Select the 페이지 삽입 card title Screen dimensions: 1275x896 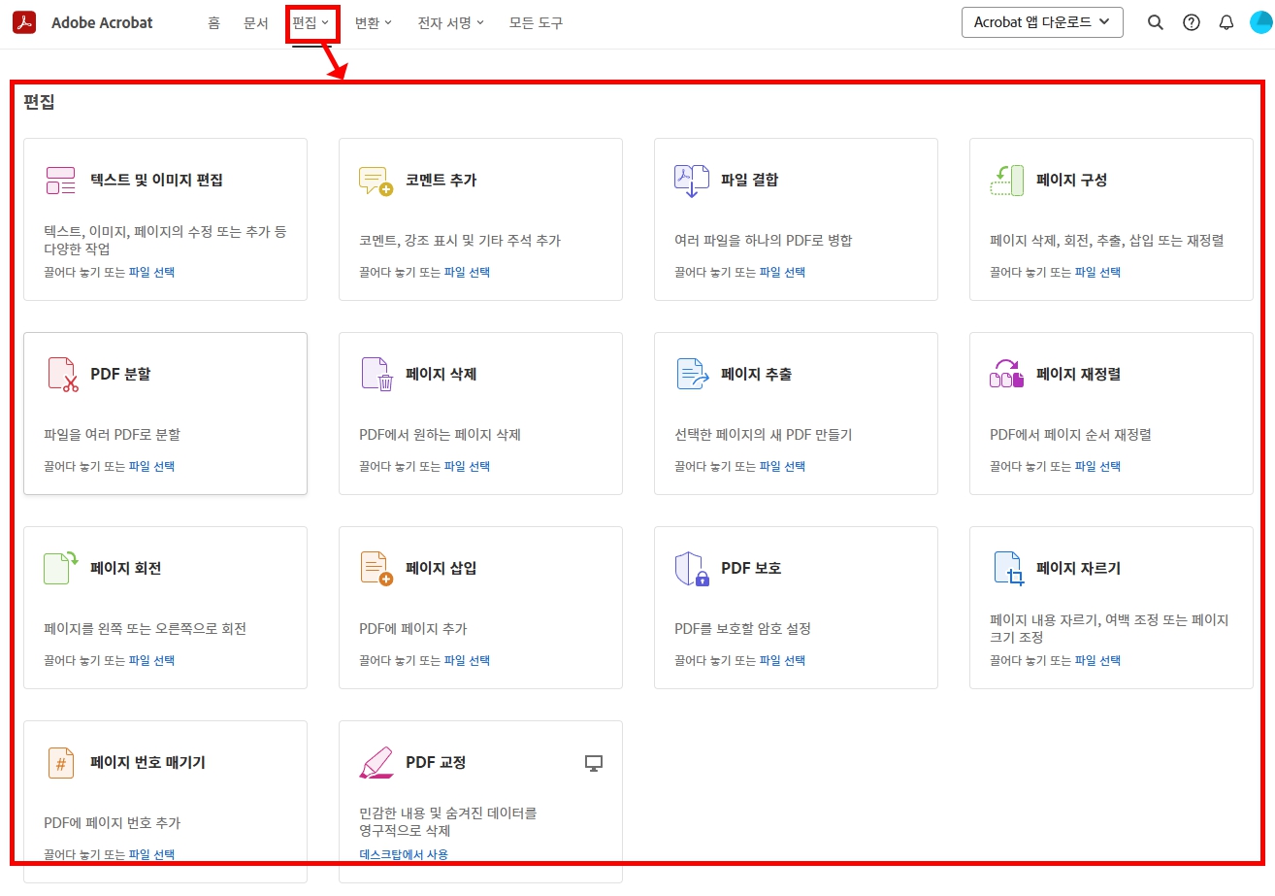coord(441,568)
